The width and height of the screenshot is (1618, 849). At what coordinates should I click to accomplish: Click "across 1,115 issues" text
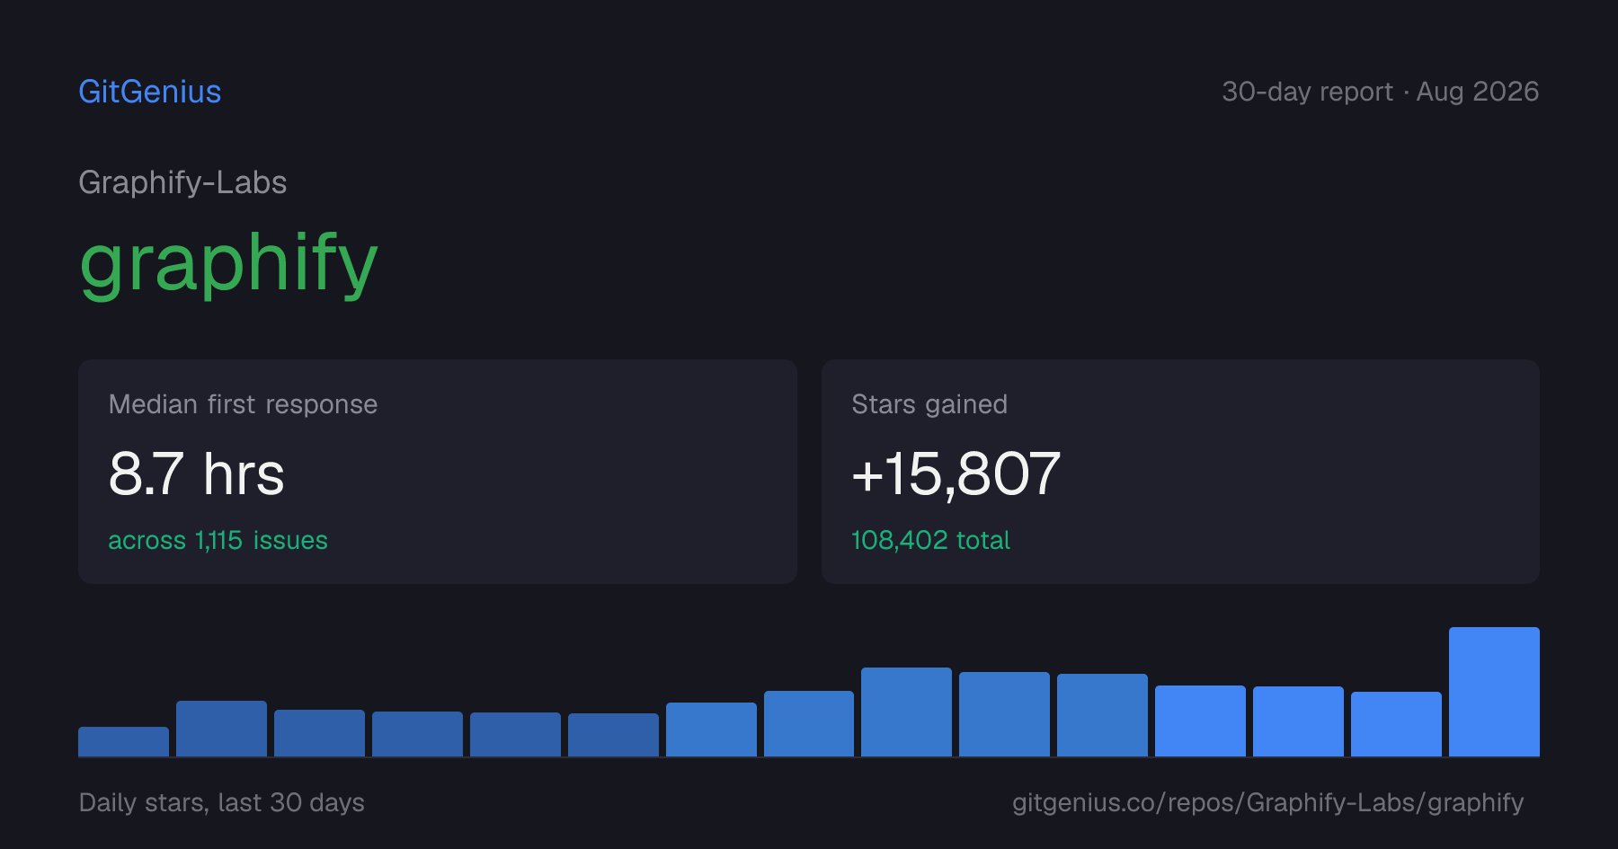tap(218, 540)
